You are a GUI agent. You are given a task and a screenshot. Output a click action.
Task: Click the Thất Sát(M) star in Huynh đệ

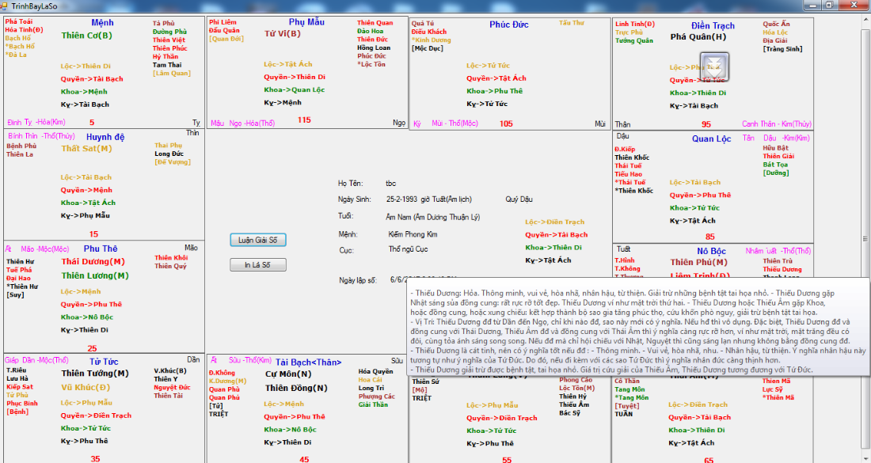tap(86, 149)
